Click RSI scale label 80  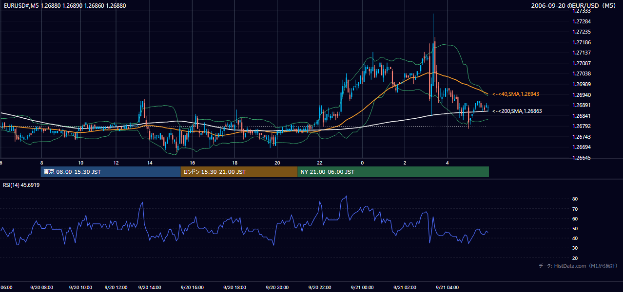point(575,199)
